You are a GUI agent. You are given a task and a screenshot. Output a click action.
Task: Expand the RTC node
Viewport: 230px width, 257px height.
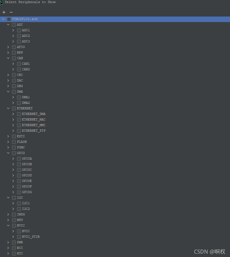[8, 253]
